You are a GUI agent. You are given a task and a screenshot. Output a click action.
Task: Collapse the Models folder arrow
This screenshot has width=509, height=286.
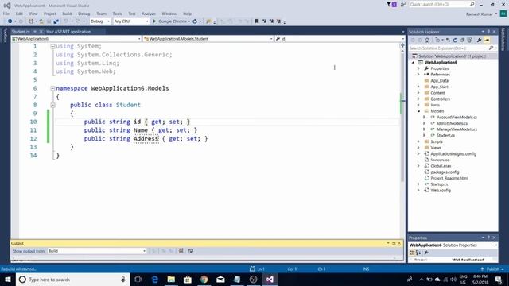point(418,111)
